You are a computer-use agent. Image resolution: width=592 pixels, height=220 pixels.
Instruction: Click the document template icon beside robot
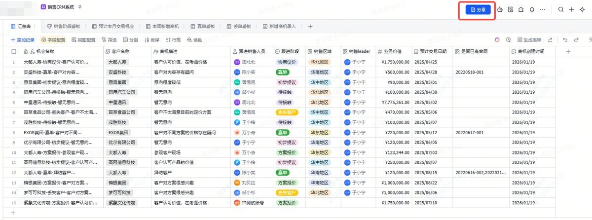(511, 9)
